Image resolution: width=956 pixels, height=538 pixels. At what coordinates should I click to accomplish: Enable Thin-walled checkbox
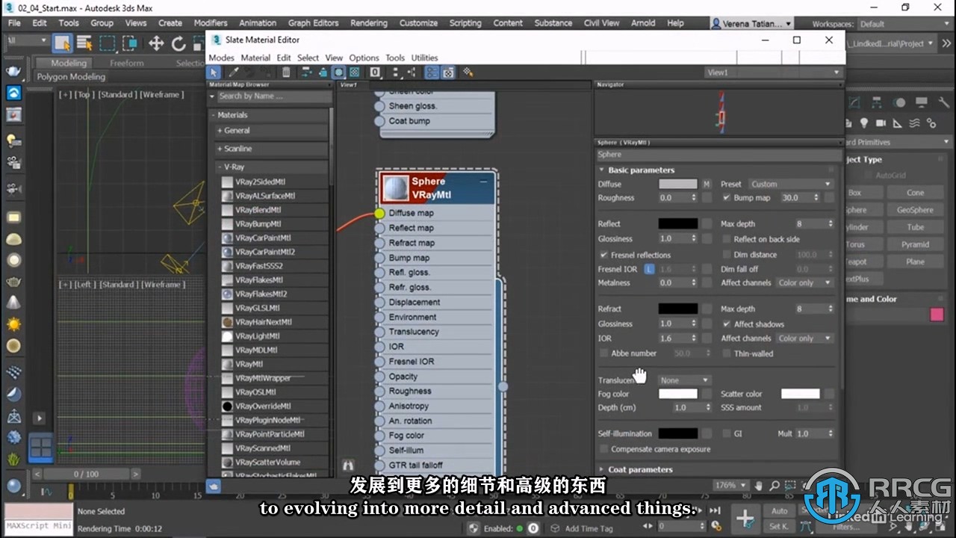727,353
